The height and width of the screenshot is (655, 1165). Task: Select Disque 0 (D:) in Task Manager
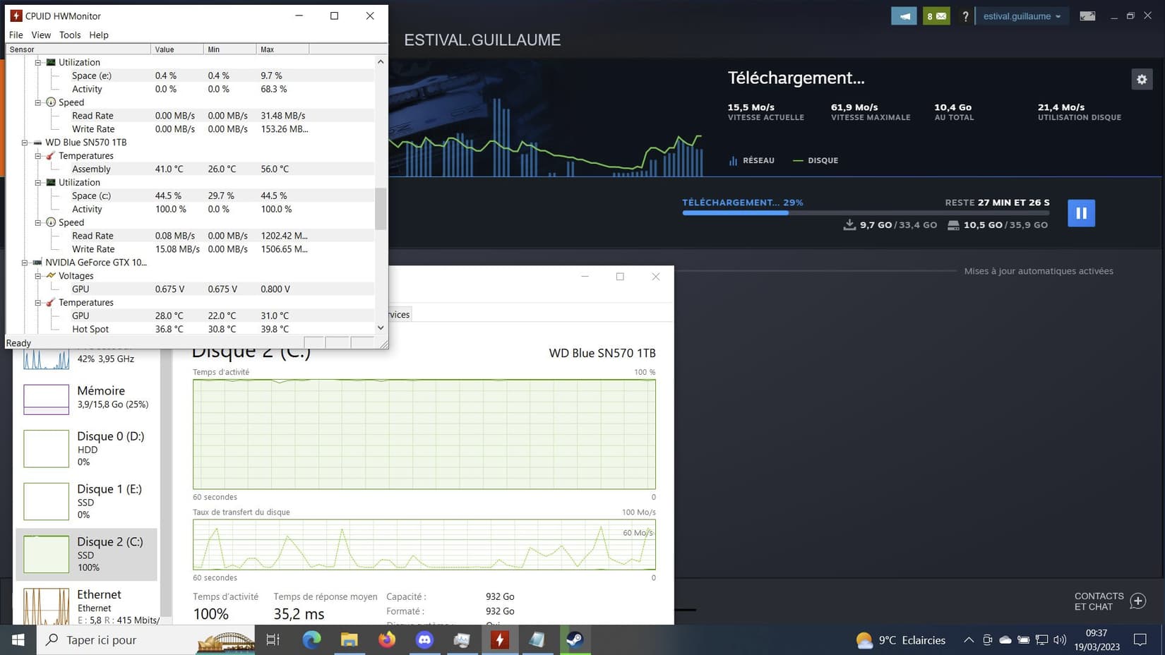point(86,449)
